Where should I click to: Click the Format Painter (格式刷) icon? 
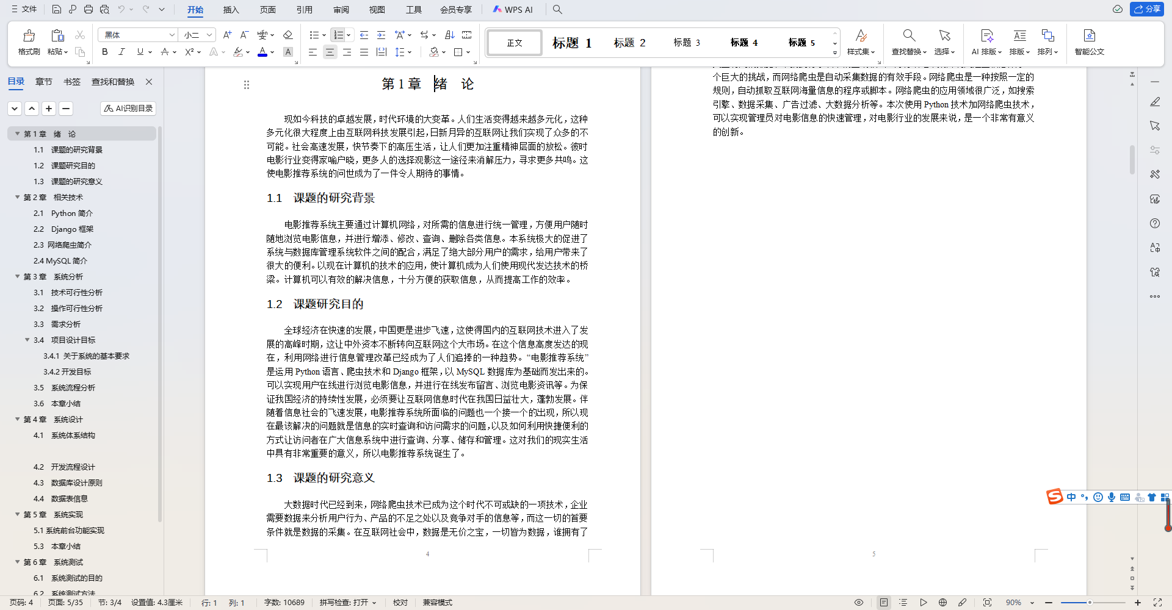[29, 36]
